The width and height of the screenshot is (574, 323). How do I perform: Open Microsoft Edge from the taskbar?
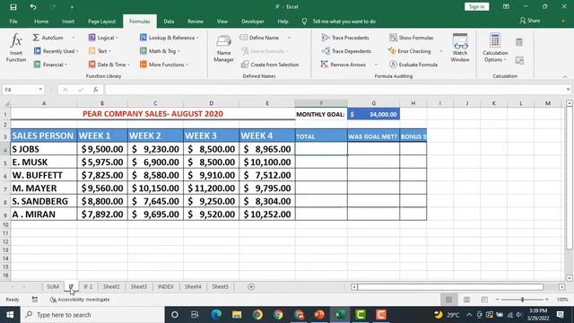(x=216, y=315)
